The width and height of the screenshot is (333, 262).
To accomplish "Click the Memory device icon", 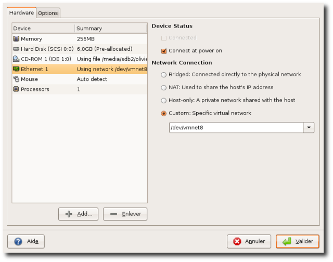I will pyautogui.click(x=16, y=39).
